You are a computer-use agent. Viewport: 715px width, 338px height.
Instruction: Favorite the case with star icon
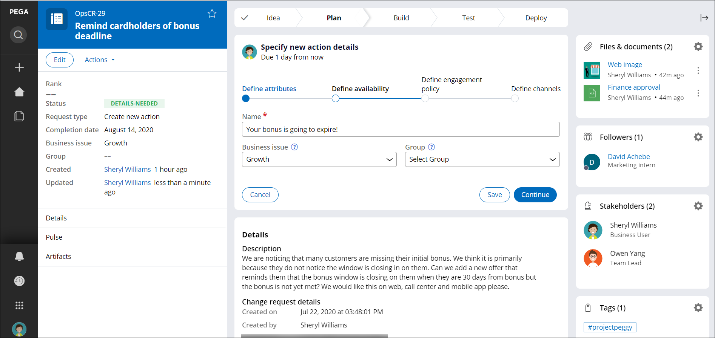[x=212, y=14]
